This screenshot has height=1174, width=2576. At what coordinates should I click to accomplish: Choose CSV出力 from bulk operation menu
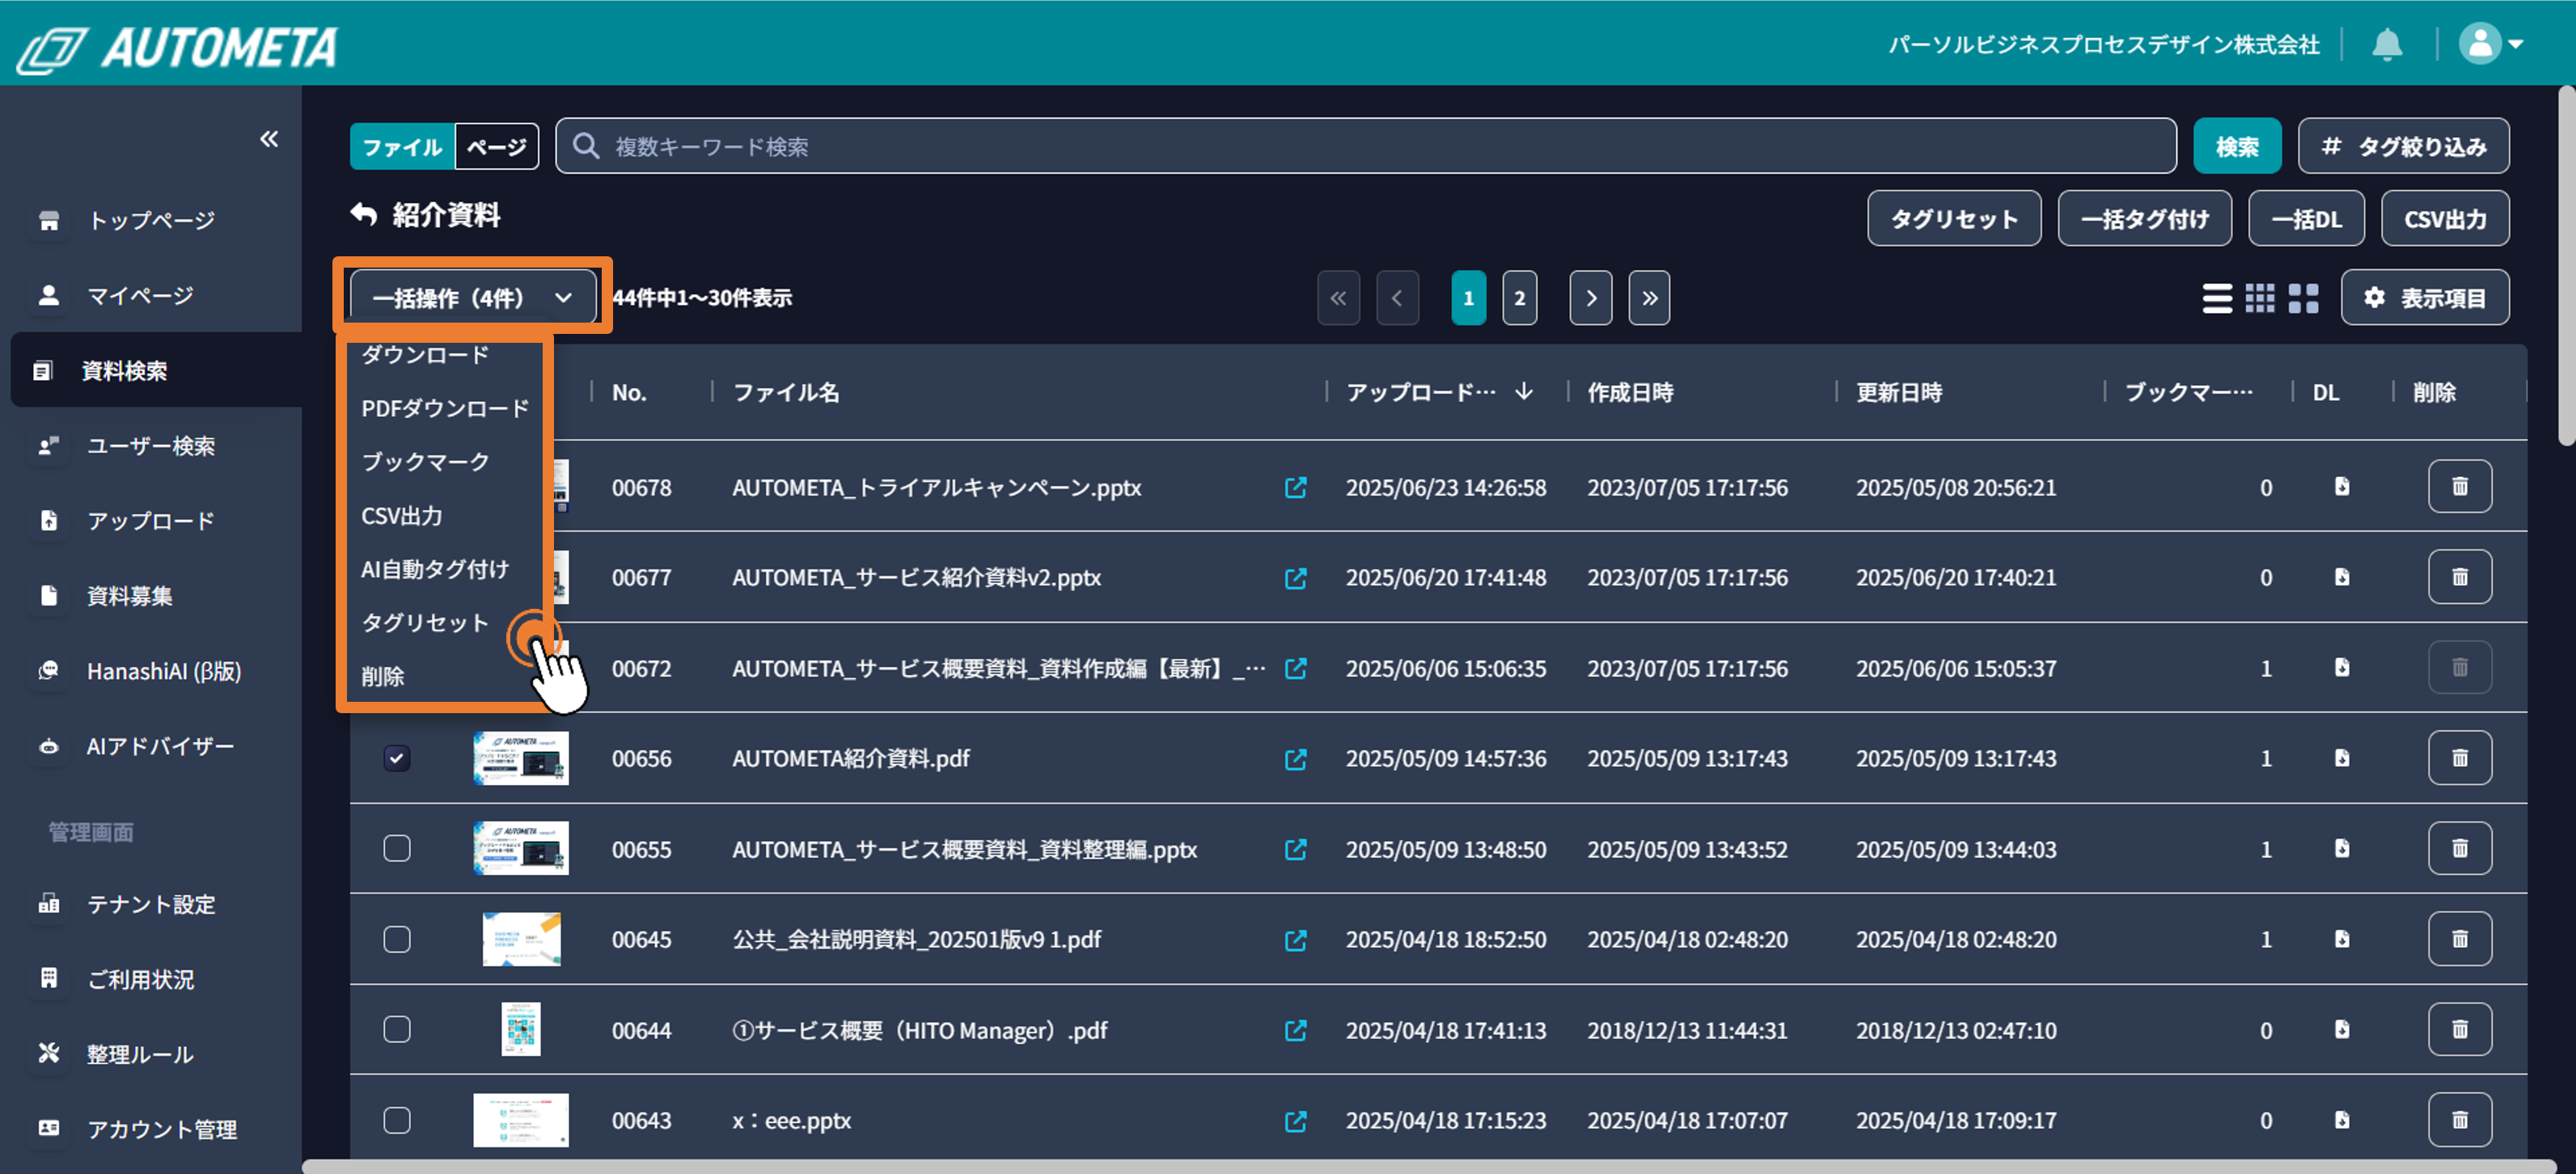[401, 516]
